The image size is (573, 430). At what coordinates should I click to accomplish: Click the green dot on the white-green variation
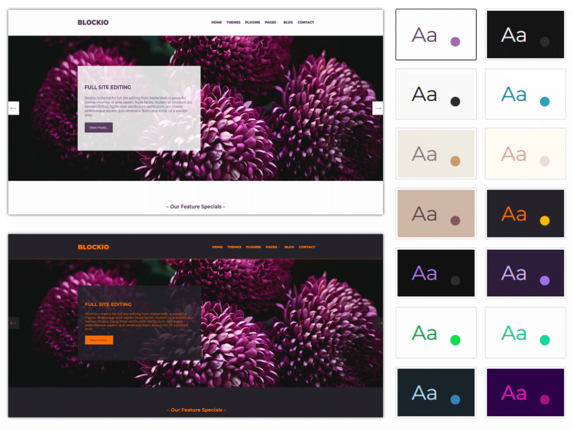(x=455, y=341)
